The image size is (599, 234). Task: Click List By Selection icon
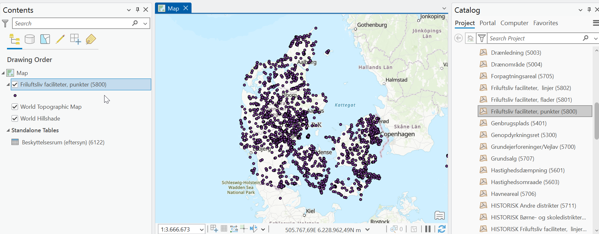(x=45, y=39)
